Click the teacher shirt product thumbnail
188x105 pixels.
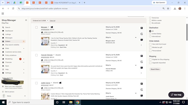tap(45, 41)
